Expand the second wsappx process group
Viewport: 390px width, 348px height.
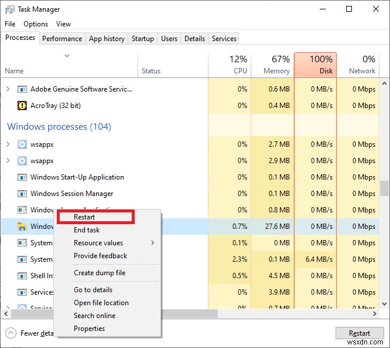coord(8,161)
